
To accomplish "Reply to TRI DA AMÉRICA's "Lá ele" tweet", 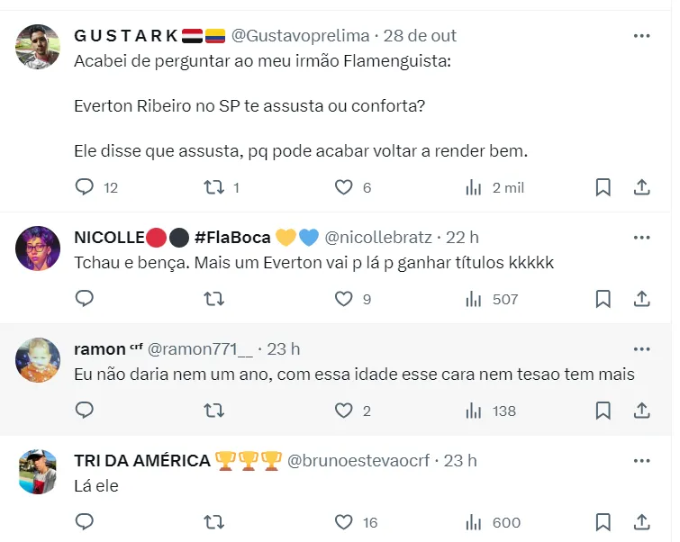I will point(85,522).
